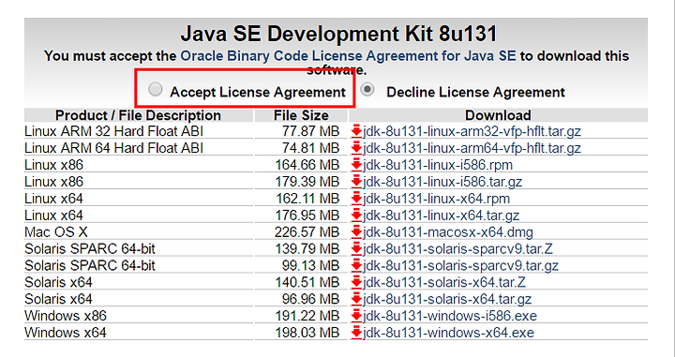Click red download arrow for solaris-sparcv9.tar.gz
This screenshot has width=675, height=357.
tap(356, 265)
